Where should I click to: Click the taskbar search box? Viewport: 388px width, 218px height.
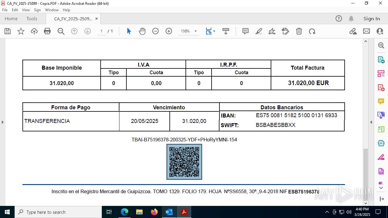tap(58, 212)
